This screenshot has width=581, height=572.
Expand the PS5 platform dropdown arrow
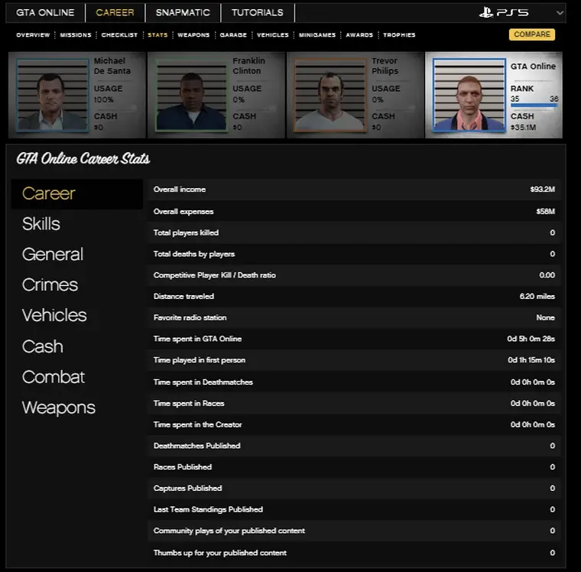[560, 12]
